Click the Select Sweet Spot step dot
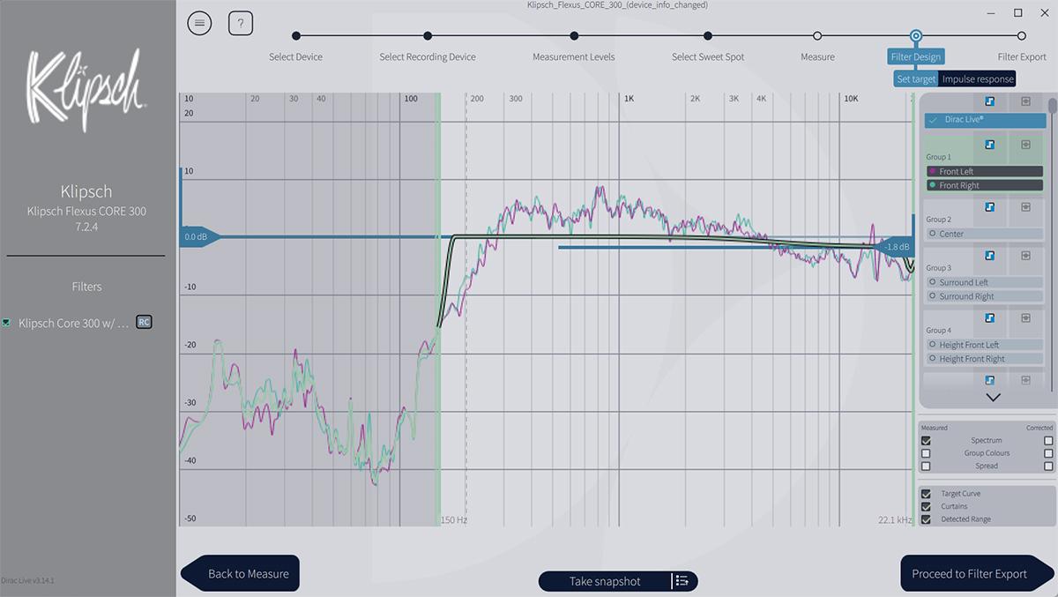Viewport: 1058px width, 597px height. click(x=708, y=36)
